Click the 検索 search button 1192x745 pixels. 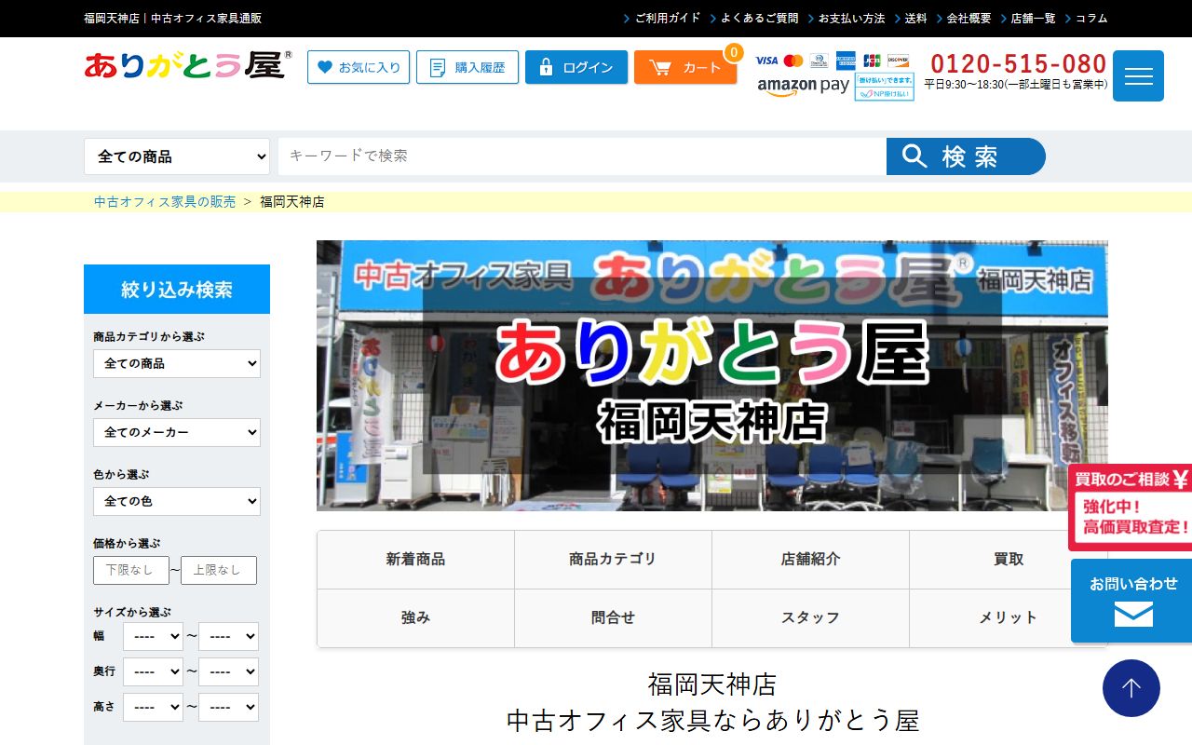[x=966, y=156]
